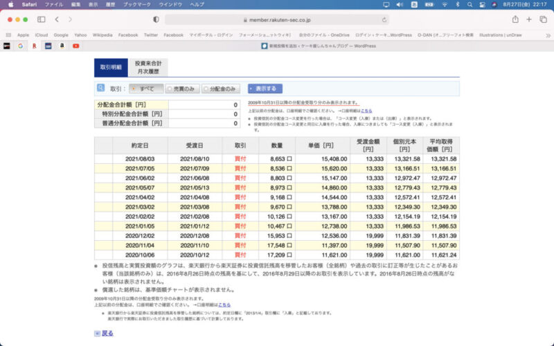Open the Wikipedia bookmark
Viewport: 554px width, 346px height.
tap(102, 35)
